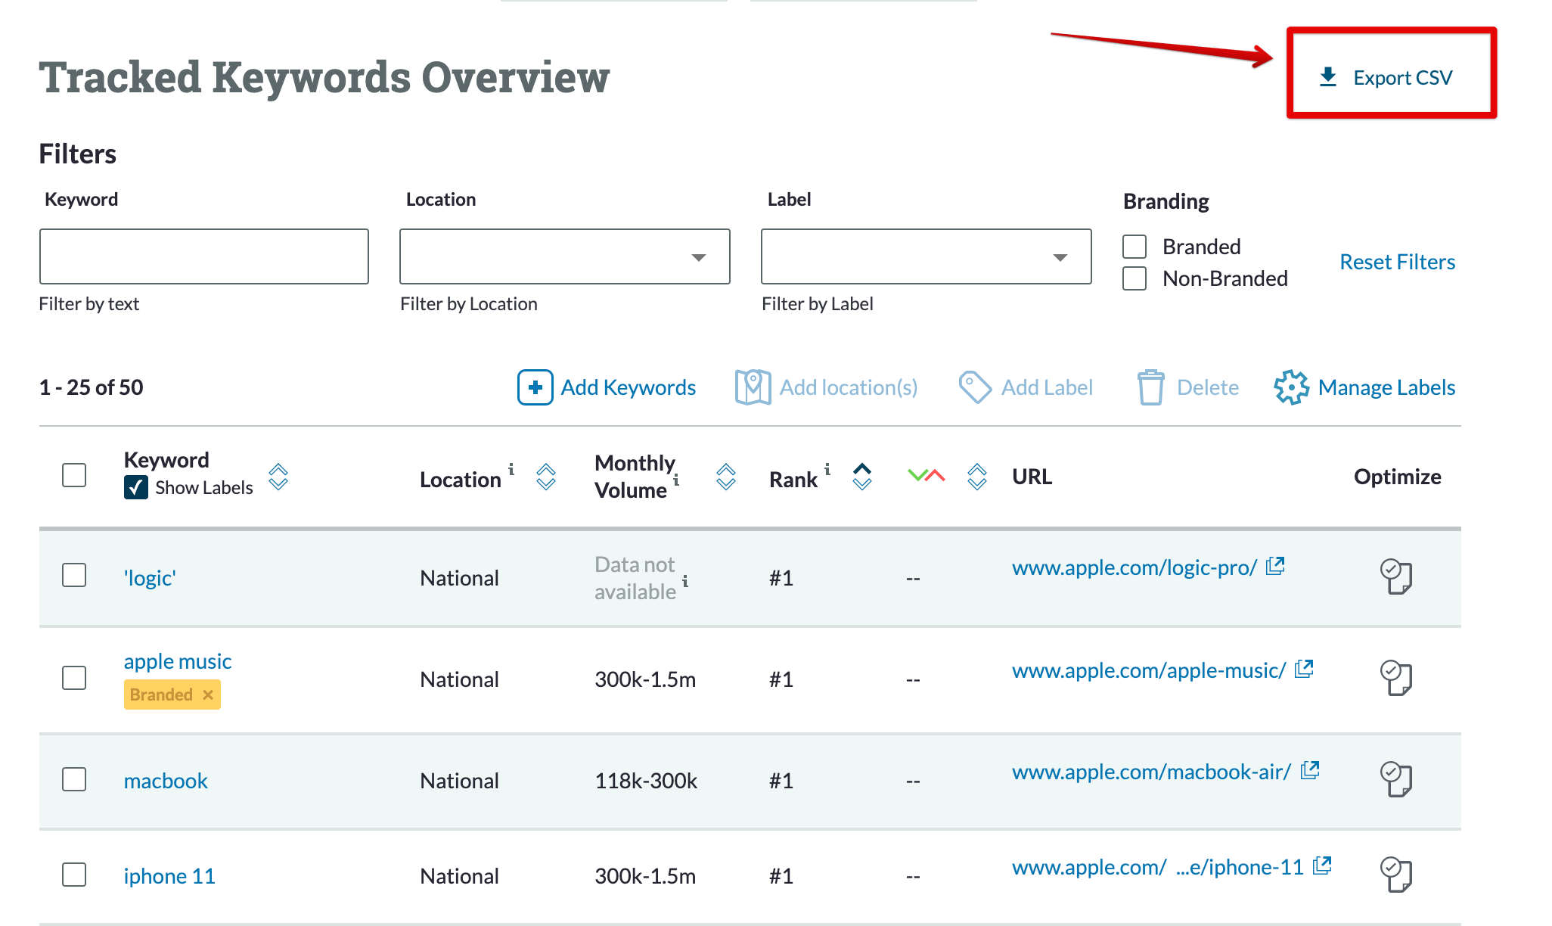Click Optimize icon for 'logic' row

click(1396, 576)
